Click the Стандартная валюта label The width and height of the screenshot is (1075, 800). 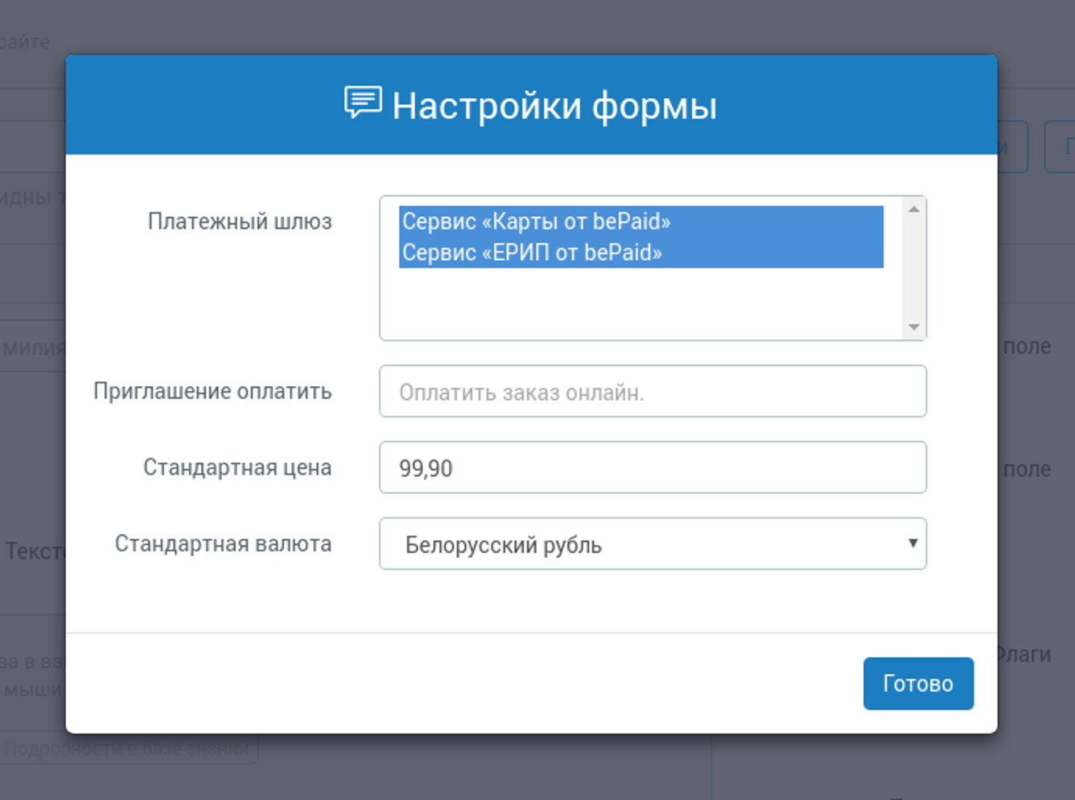[x=223, y=544]
